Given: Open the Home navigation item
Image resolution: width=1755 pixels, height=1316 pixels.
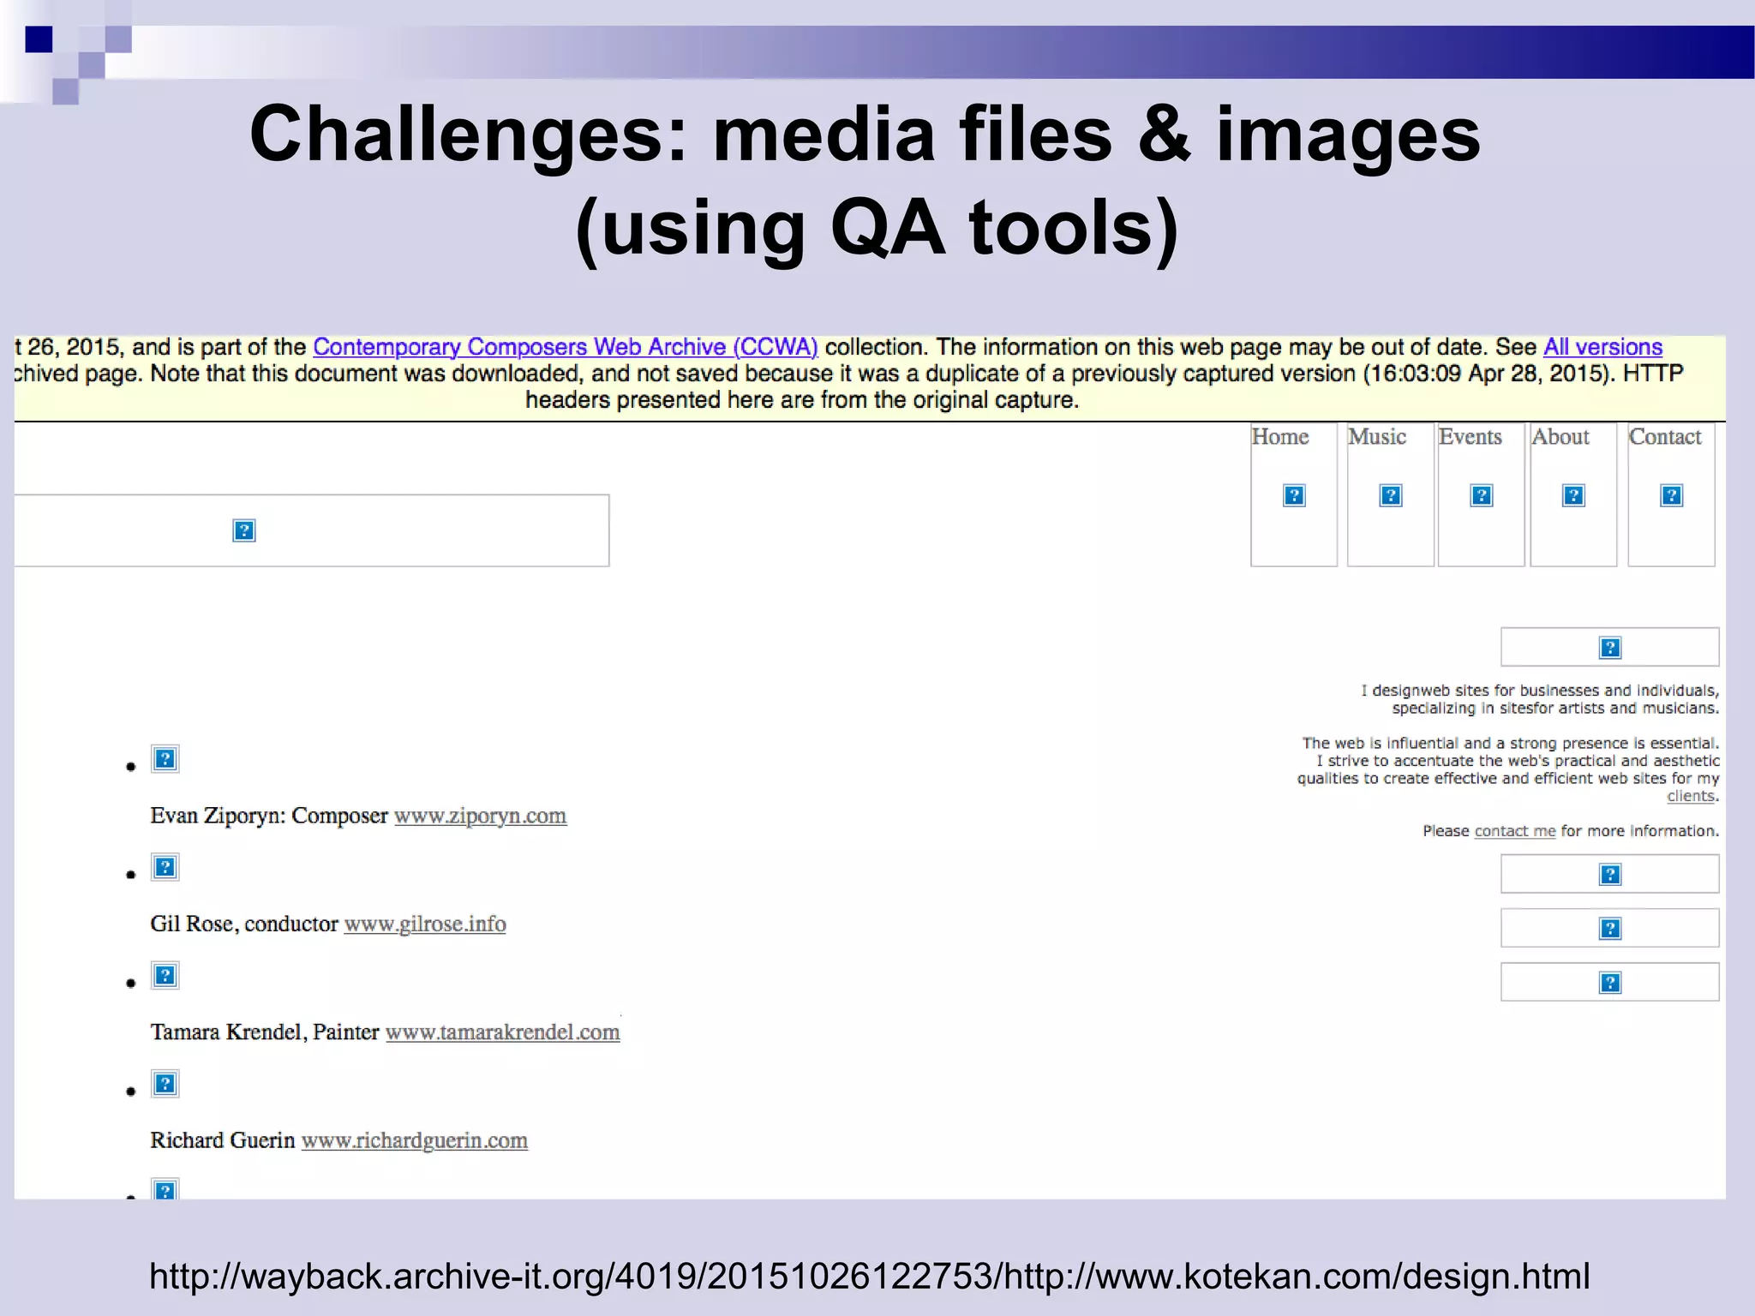Looking at the screenshot, I should pos(1279,437).
